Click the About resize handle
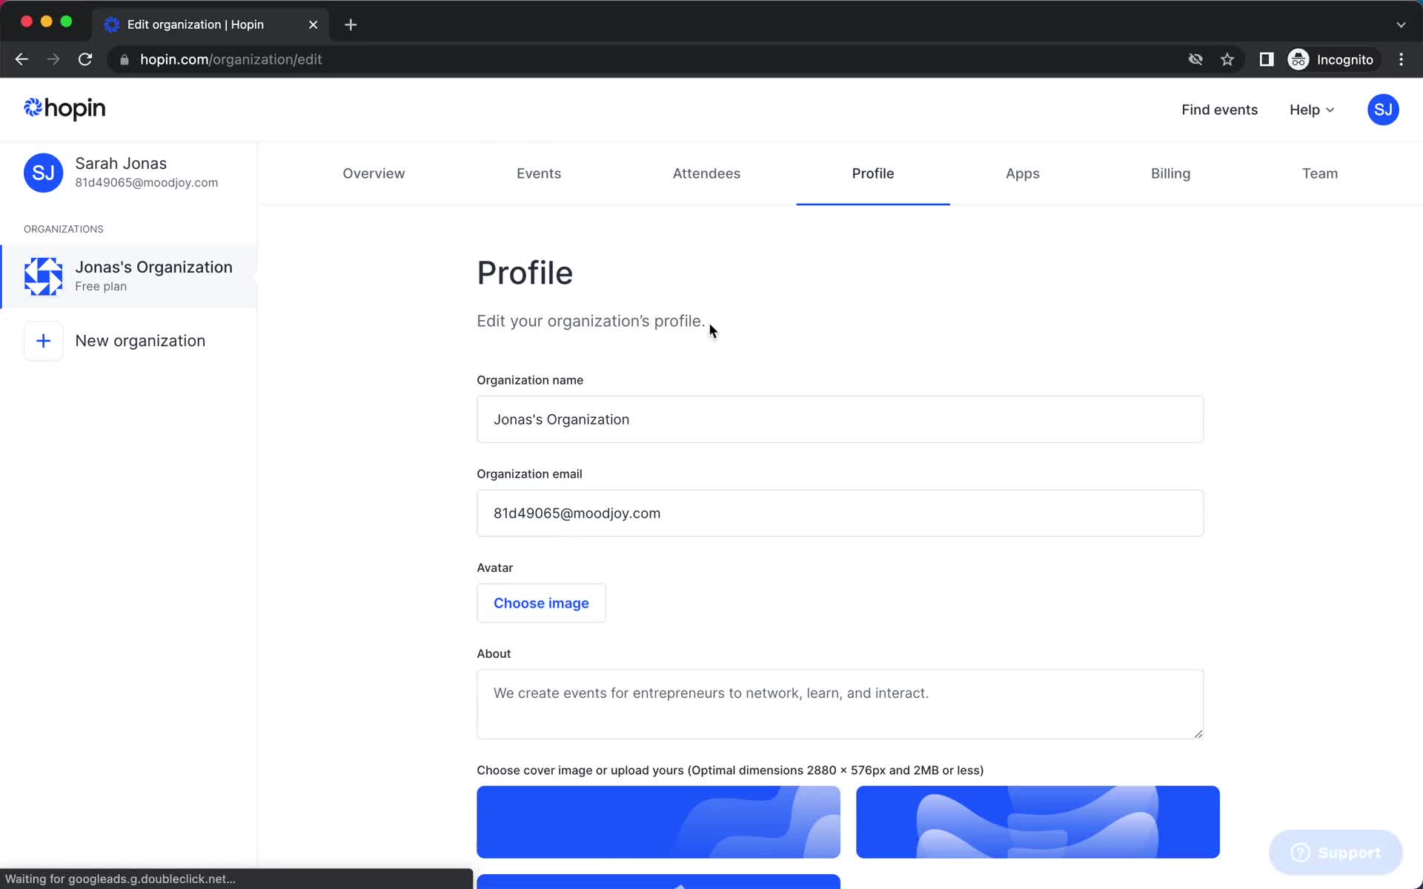The image size is (1423, 889). [1198, 733]
